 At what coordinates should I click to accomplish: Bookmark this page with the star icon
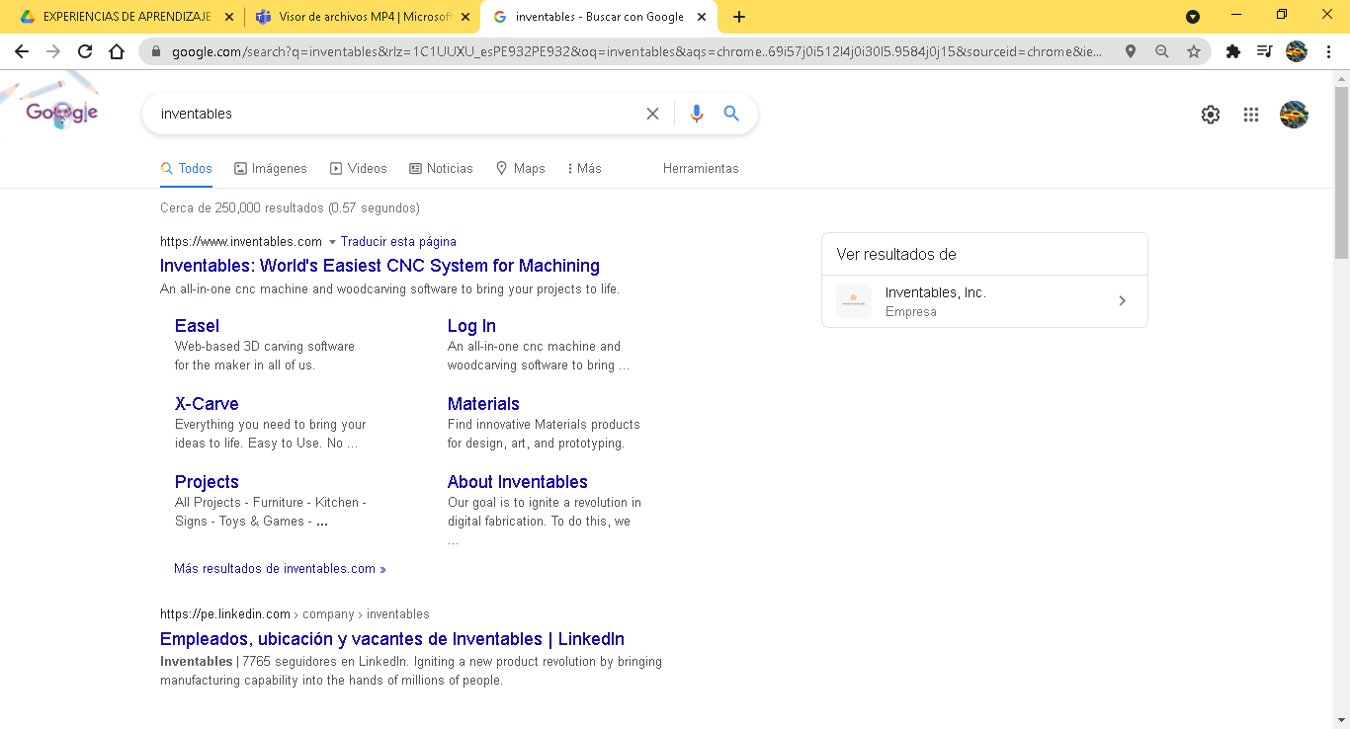click(x=1194, y=51)
